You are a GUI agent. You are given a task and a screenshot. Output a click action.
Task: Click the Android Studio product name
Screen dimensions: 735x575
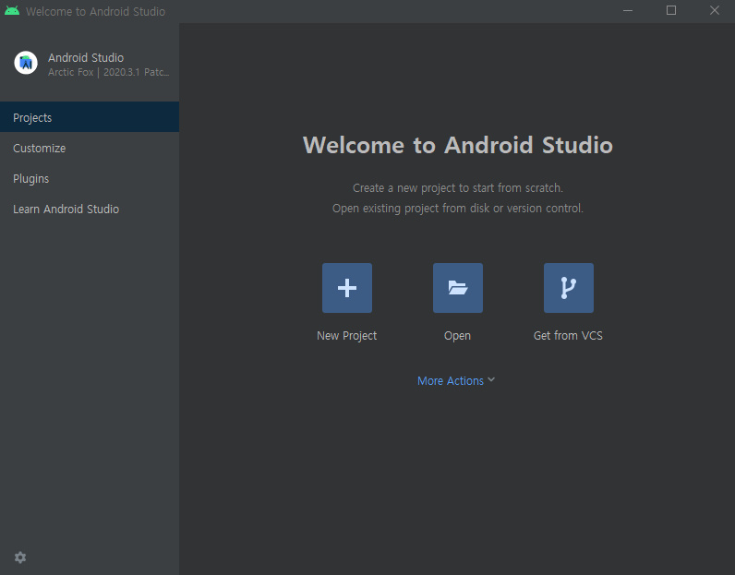pyautogui.click(x=86, y=57)
